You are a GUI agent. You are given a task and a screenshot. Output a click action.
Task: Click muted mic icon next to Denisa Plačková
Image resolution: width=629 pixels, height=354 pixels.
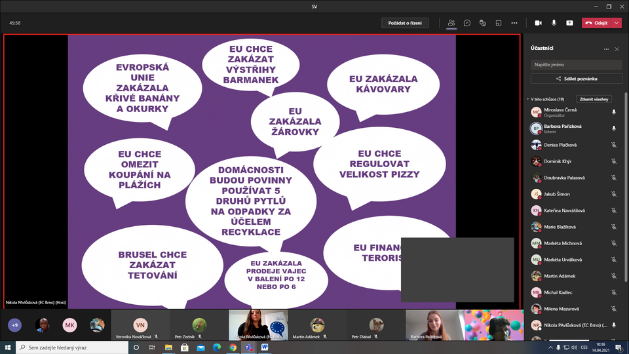click(x=614, y=145)
